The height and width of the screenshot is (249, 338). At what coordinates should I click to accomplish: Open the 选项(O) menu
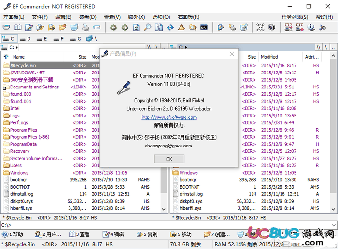pos(161,17)
